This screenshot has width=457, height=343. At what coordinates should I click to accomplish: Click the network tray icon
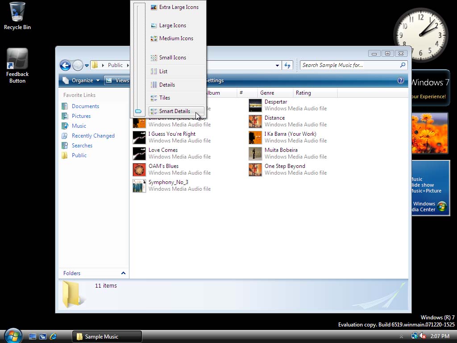point(414,336)
